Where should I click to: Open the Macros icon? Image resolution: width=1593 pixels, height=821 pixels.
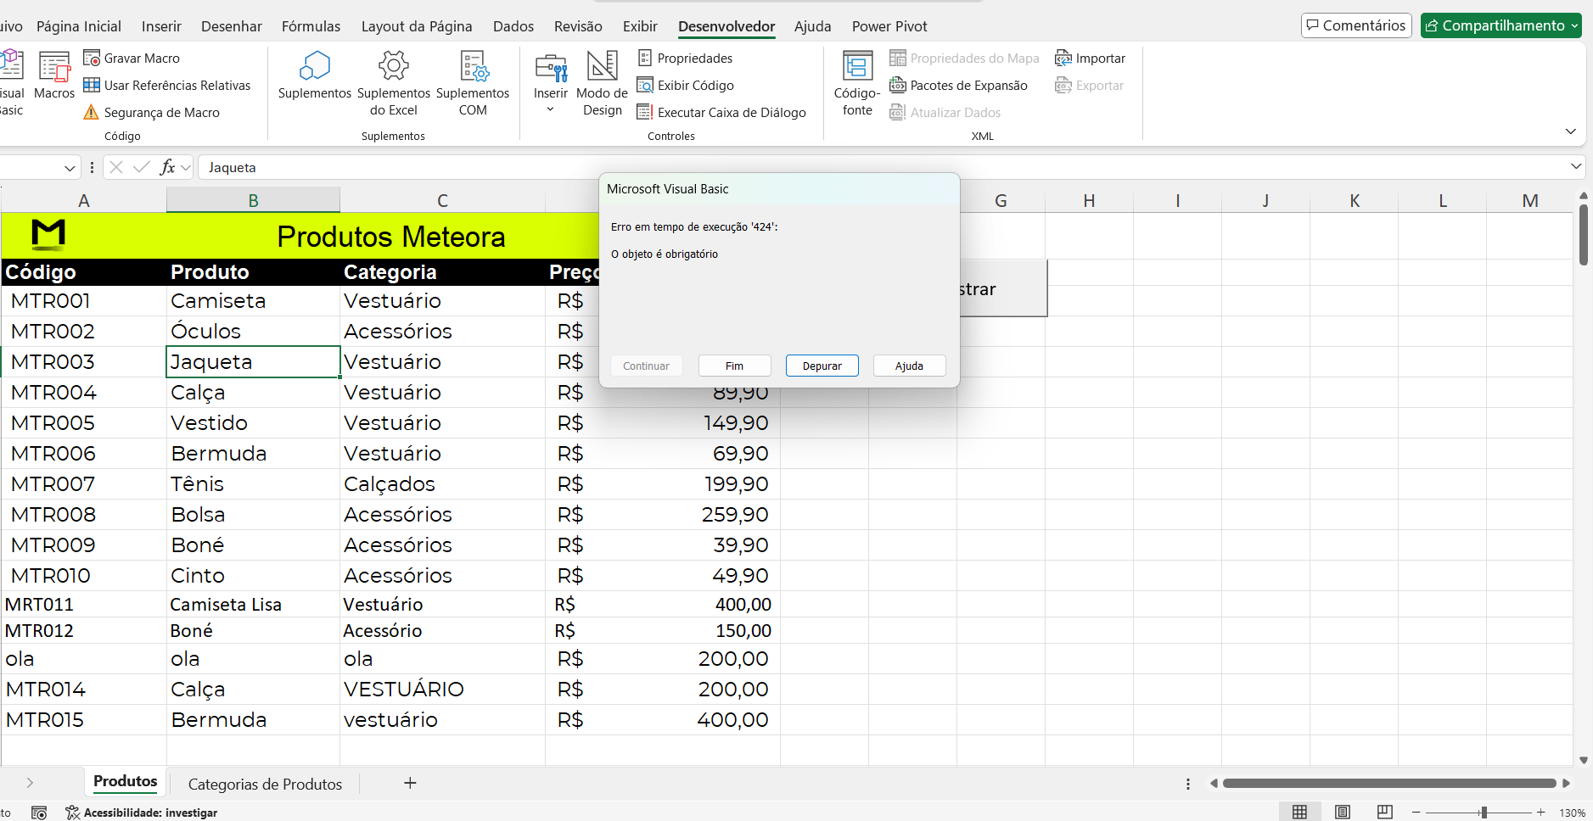(x=54, y=75)
